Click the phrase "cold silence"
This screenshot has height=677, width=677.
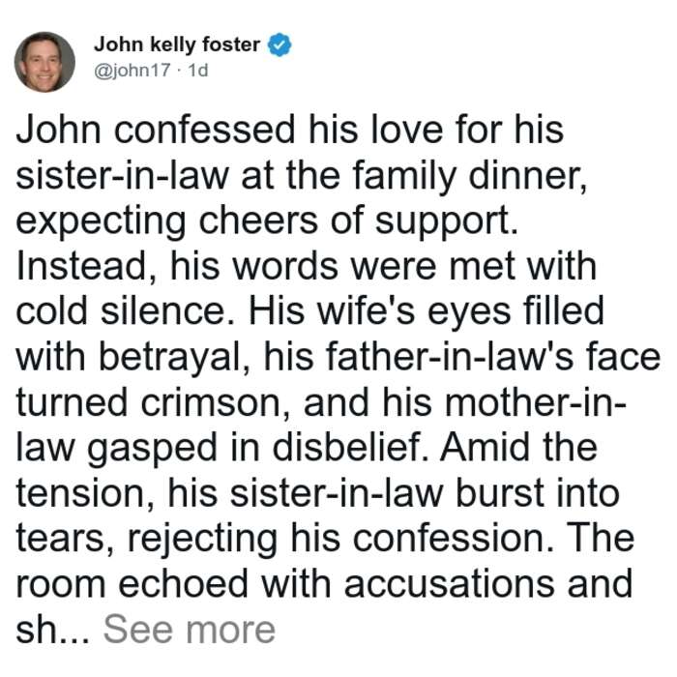click(x=121, y=311)
